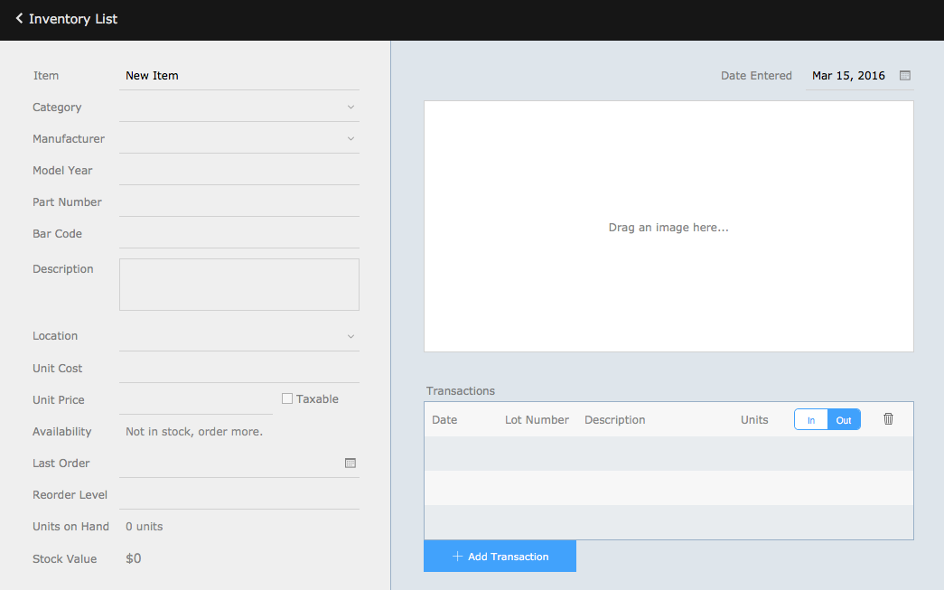Select the Out toggle in Transactions

point(843,418)
